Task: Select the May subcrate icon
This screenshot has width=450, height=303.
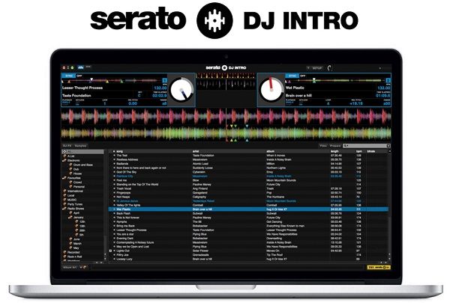Action: pos(70,248)
